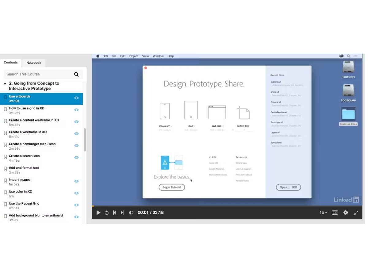
Task: Toggle viewed eye for Import images
Action: pyautogui.click(x=76, y=181)
